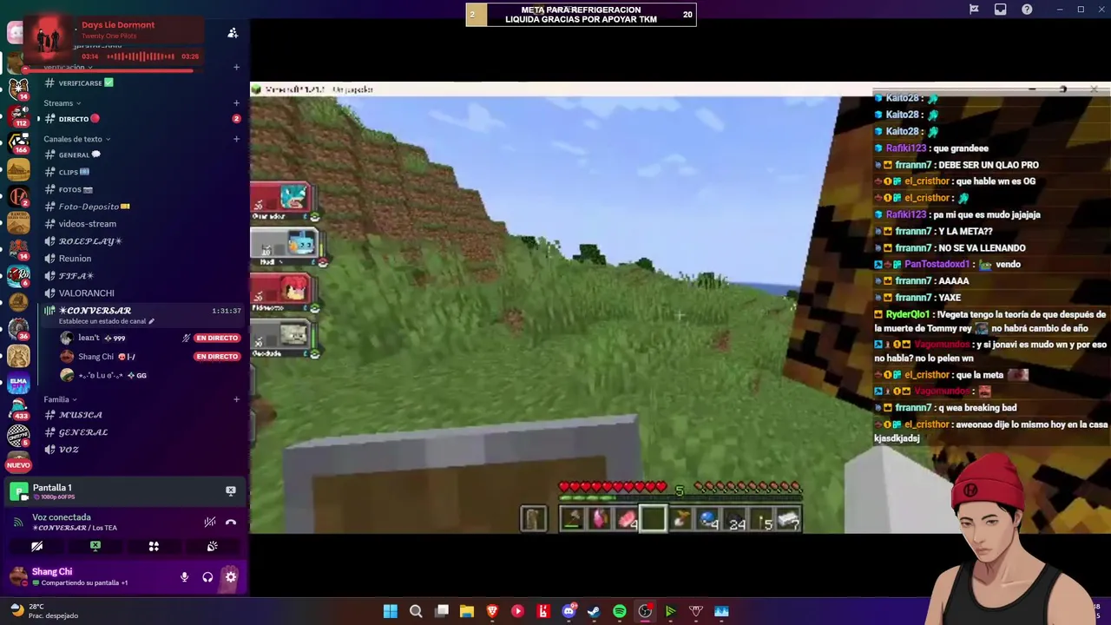The image size is (1111, 625).
Task: Open soundboard icon in voice panel
Action: tap(212, 546)
